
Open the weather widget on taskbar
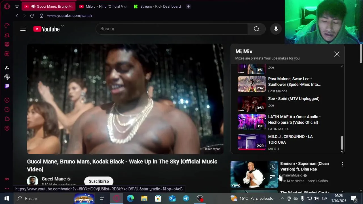[x=252, y=198]
